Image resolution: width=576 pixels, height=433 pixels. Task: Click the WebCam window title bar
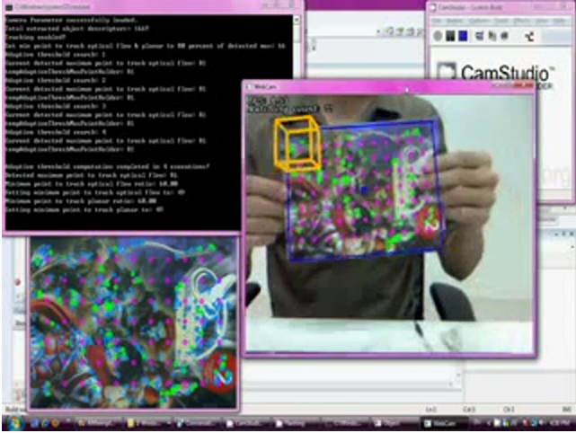click(389, 86)
